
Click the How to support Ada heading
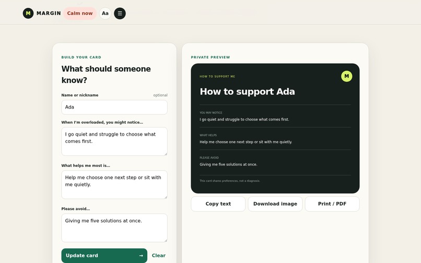pos(247,91)
